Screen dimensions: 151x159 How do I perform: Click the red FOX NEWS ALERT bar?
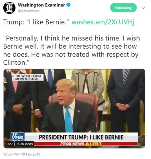coord(86,144)
